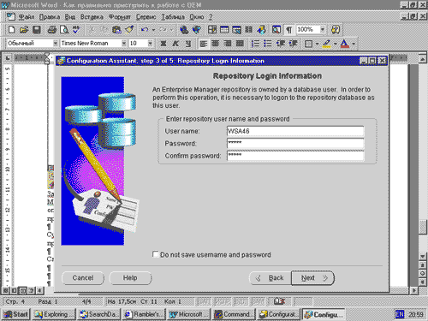
Task: Undo the last action in Word
Action: click(145, 30)
